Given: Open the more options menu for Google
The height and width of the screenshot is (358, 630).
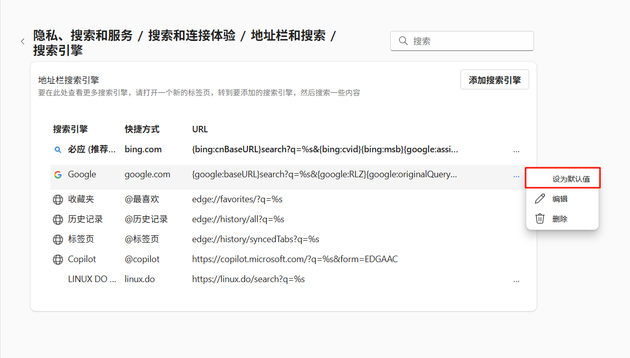Looking at the screenshot, I should [x=516, y=176].
